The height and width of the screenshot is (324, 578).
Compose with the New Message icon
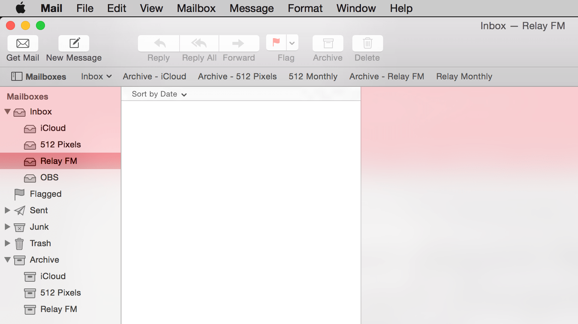pos(74,43)
